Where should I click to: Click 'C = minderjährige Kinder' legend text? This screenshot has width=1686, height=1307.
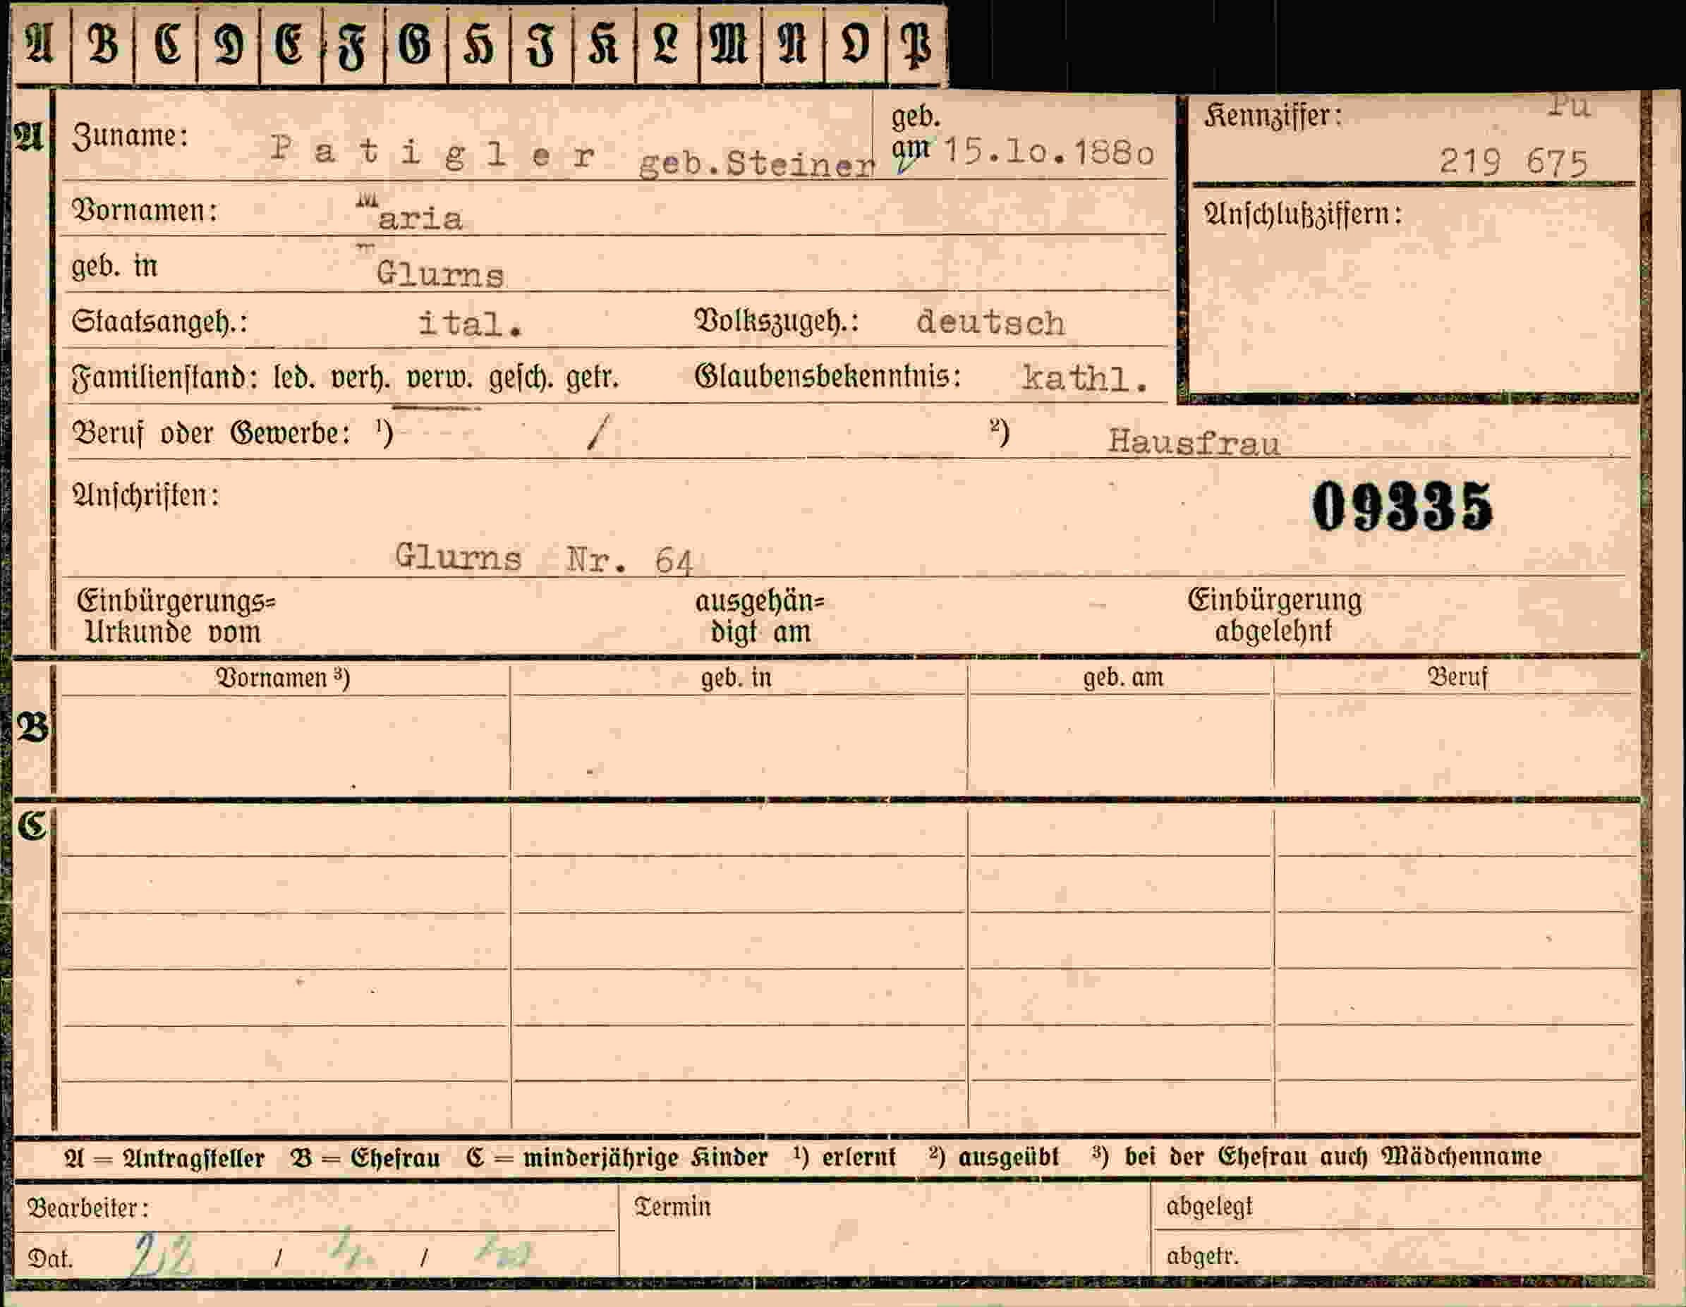click(617, 1158)
